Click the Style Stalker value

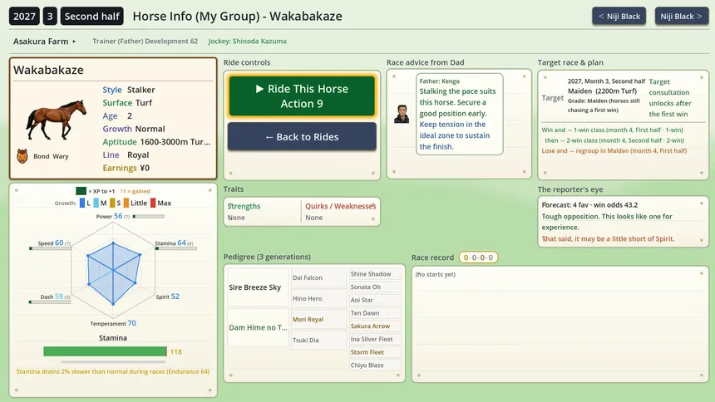pyautogui.click(x=141, y=90)
